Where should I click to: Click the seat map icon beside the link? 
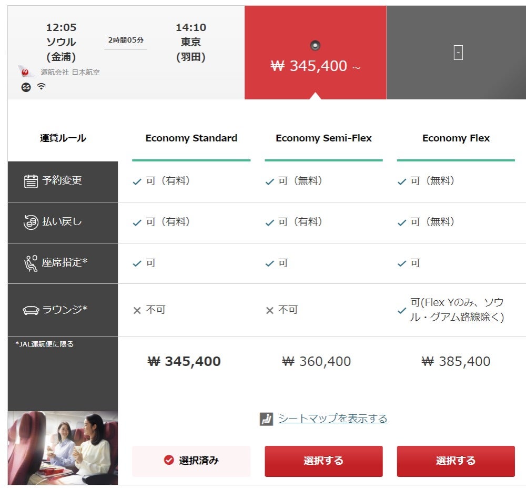[267, 419]
